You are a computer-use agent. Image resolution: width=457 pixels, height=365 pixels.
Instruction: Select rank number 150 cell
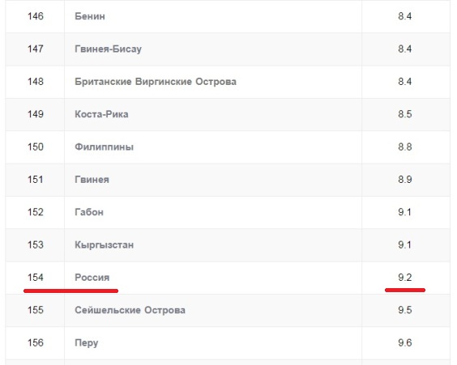coord(36,146)
